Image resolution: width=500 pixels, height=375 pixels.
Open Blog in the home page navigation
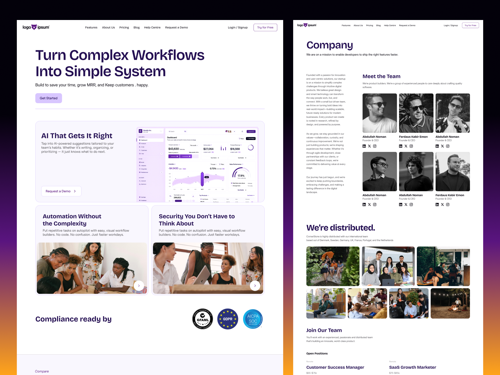coord(137,27)
